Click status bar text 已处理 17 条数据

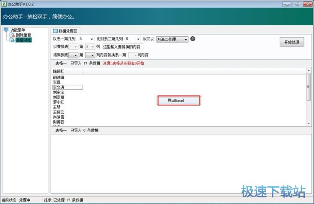tap(68, 200)
